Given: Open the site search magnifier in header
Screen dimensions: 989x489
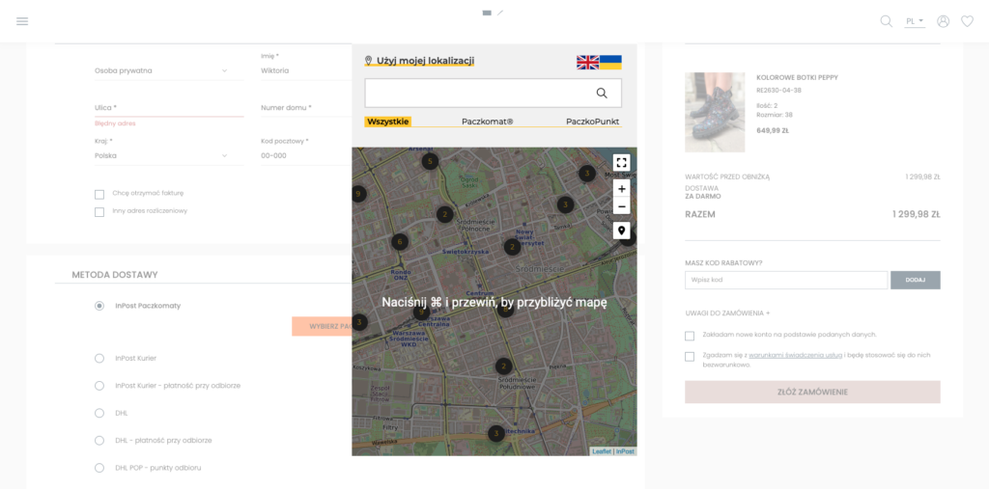Looking at the screenshot, I should 887,21.
